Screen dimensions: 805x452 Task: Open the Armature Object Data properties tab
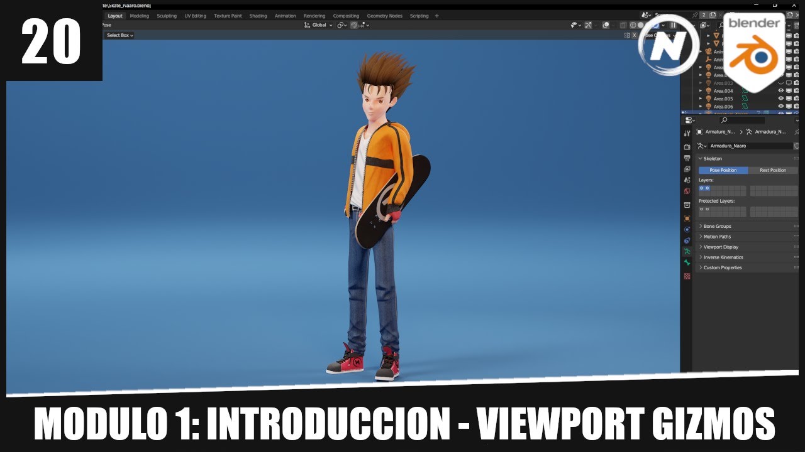click(687, 251)
